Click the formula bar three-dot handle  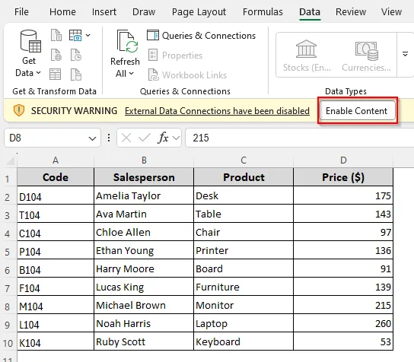[x=109, y=138]
